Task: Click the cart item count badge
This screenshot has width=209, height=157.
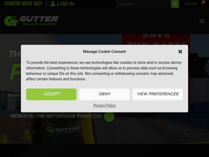Action: point(204,2)
